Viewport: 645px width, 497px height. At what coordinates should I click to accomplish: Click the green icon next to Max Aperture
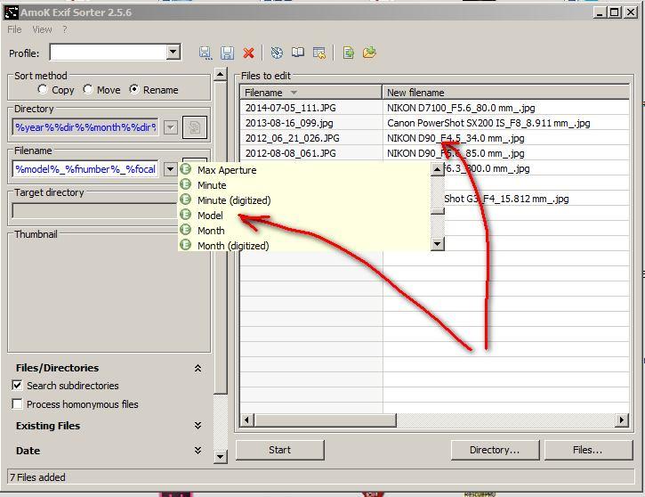tap(186, 169)
